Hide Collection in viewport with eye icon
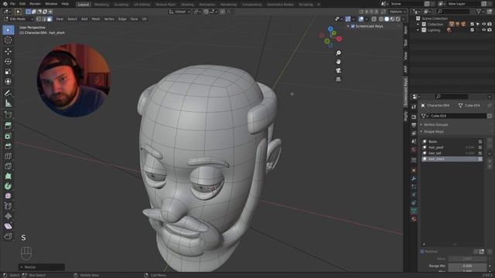Viewport: 495px width, 278px height. pyautogui.click(x=483, y=24)
